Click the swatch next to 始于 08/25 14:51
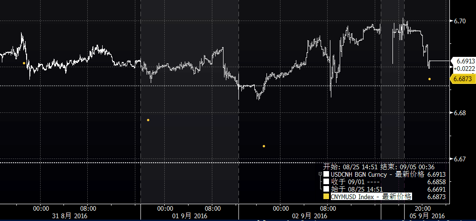 pos(326,189)
